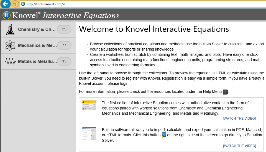This screenshot has width=266, height=152.
Task: Click the solver worksheet thumbnail image
Action: (x=89, y=133)
